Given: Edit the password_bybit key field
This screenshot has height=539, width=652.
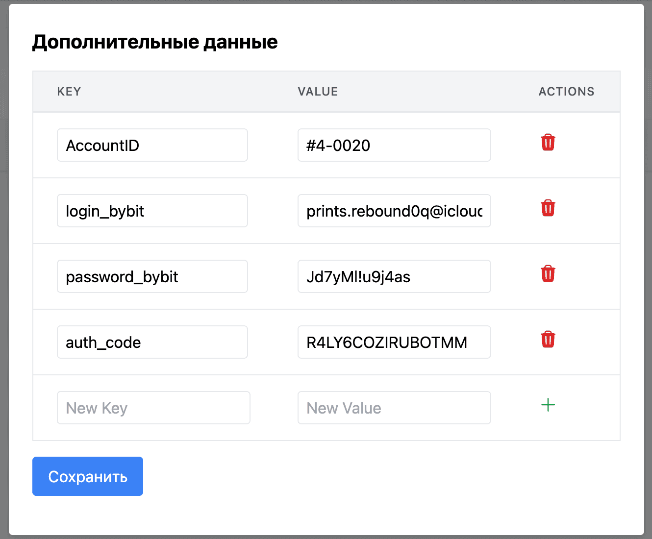Looking at the screenshot, I should click(x=152, y=277).
